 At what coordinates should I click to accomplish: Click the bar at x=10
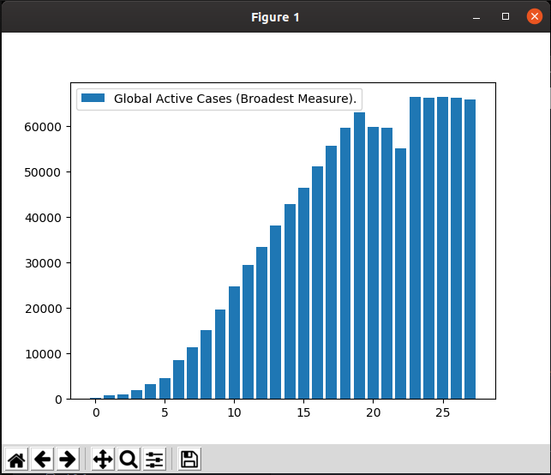click(235, 343)
